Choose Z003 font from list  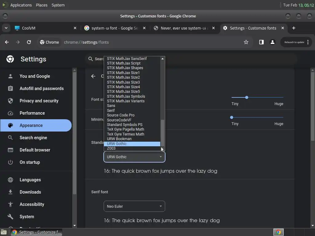coord(132,148)
